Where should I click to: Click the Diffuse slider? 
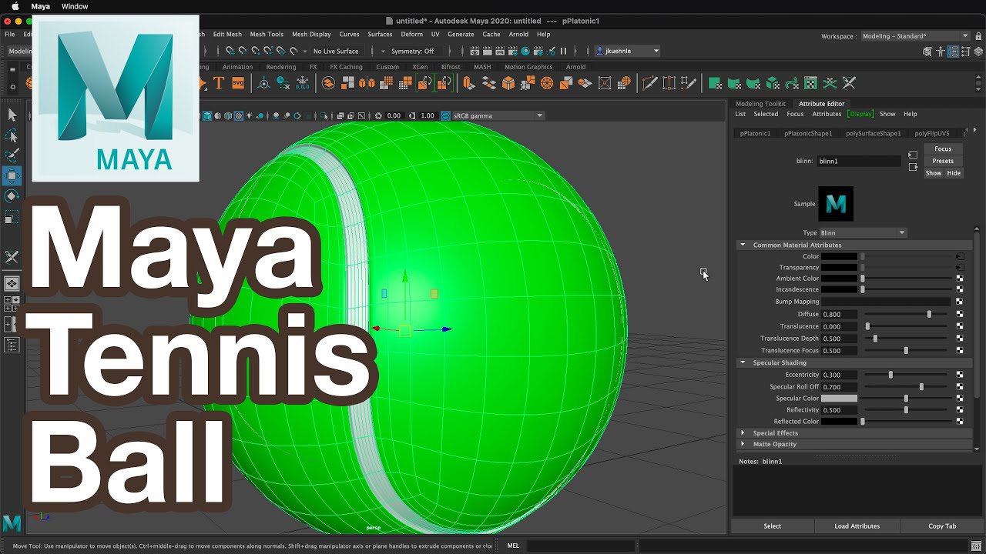906,314
